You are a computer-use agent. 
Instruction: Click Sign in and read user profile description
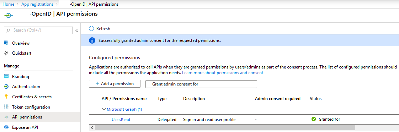click(209, 120)
